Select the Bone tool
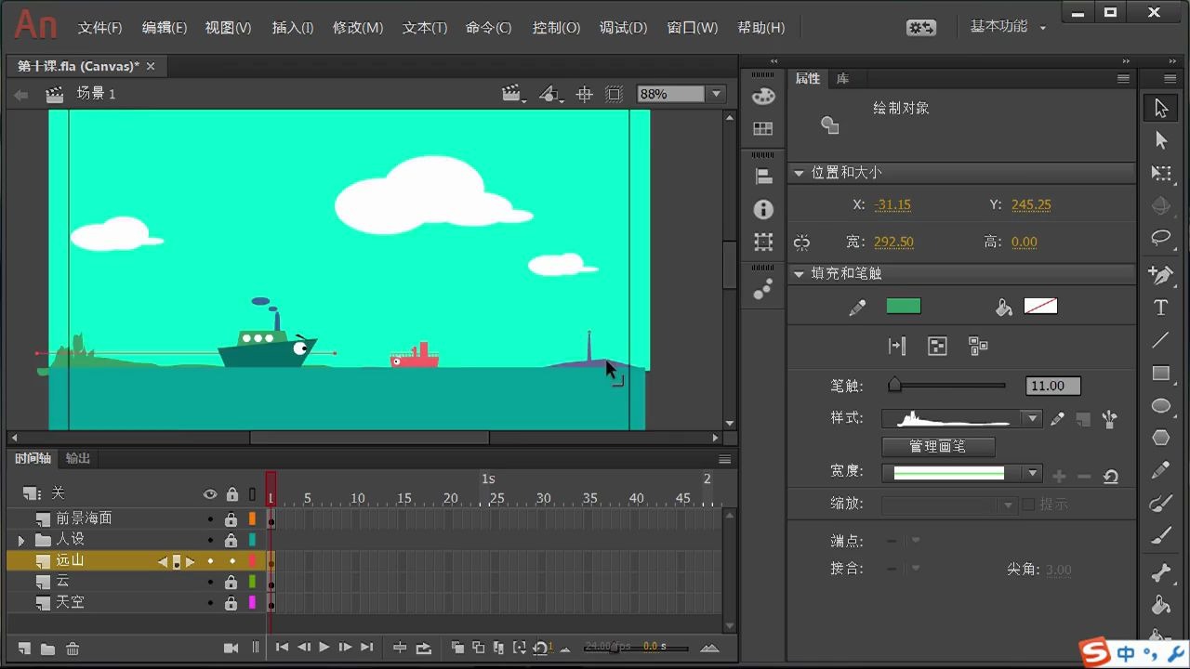 (x=1161, y=570)
